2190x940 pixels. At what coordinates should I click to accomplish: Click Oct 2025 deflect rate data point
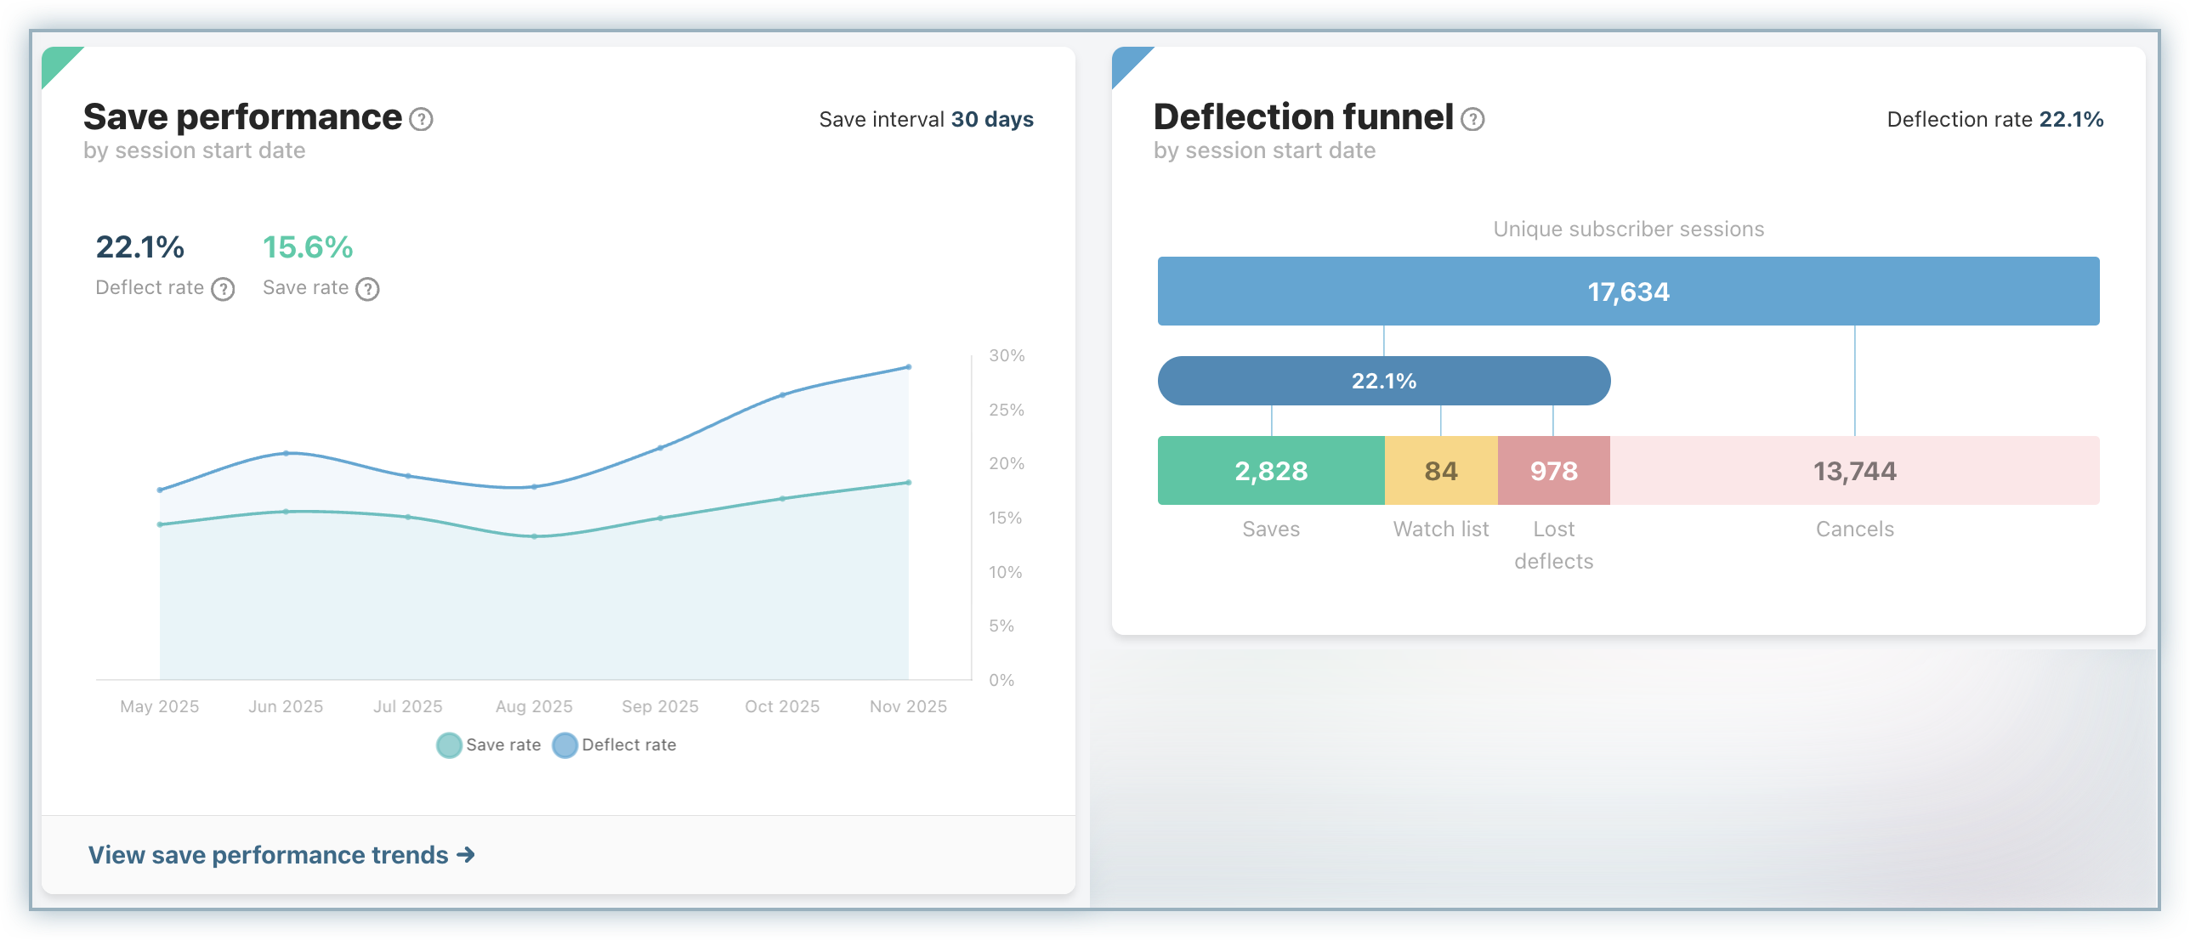[x=782, y=395]
